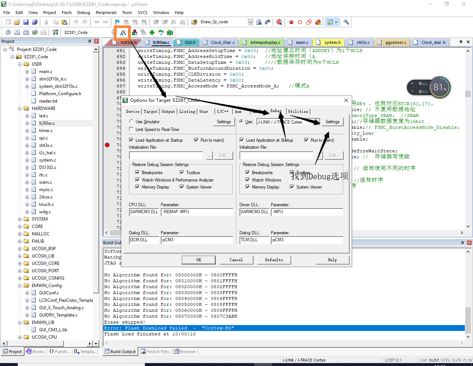The image size is (473, 366).
Task: Open the EZ281_Code target dropdown
Action: [x=113, y=32]
